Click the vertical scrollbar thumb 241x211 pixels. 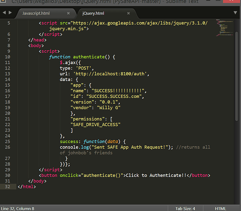[237, 76]
